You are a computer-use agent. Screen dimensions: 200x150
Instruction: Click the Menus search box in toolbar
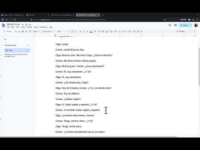(x=8, y=32)
